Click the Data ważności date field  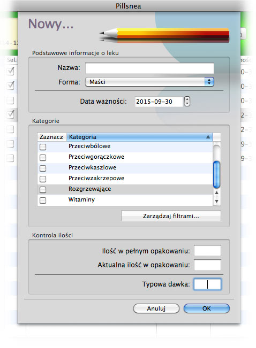point(159,102)
